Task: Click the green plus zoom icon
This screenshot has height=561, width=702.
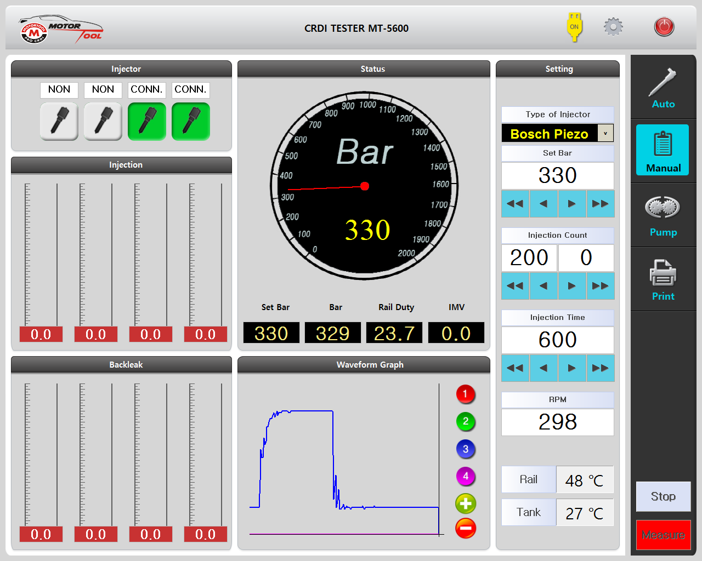Action: click(466, 503)
